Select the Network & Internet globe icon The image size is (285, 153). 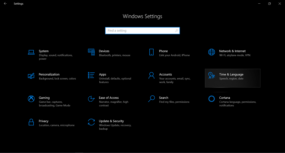click(x=211, y=52)
